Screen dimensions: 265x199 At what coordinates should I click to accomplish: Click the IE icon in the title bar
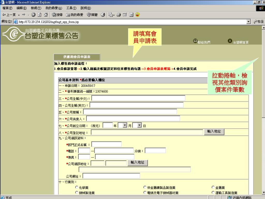[x=3, y=2]
